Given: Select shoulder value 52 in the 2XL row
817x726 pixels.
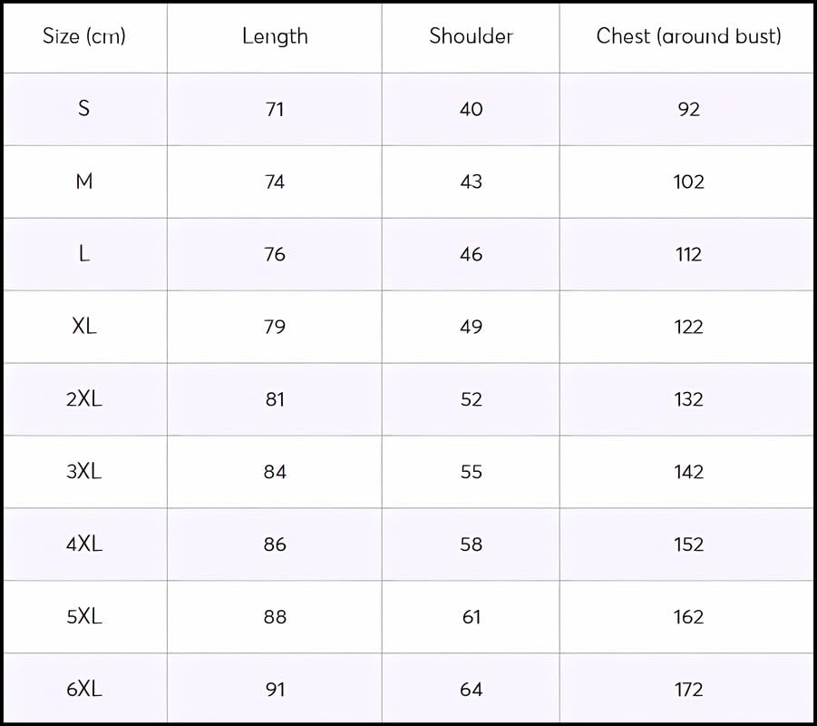Looking at the screenshot, I should point(471,399).
